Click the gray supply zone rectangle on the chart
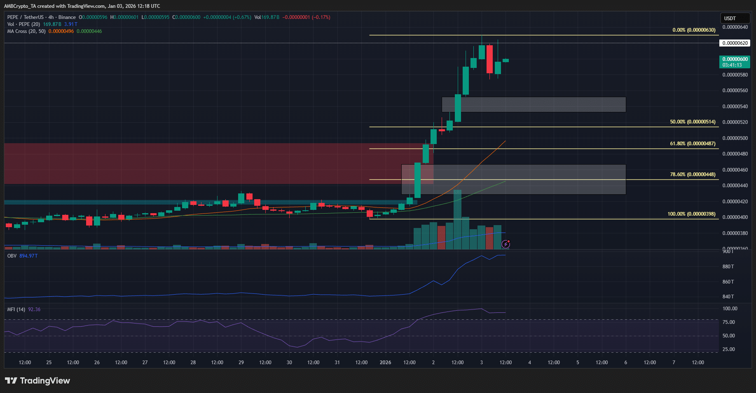756x393 pixels. 534,104
